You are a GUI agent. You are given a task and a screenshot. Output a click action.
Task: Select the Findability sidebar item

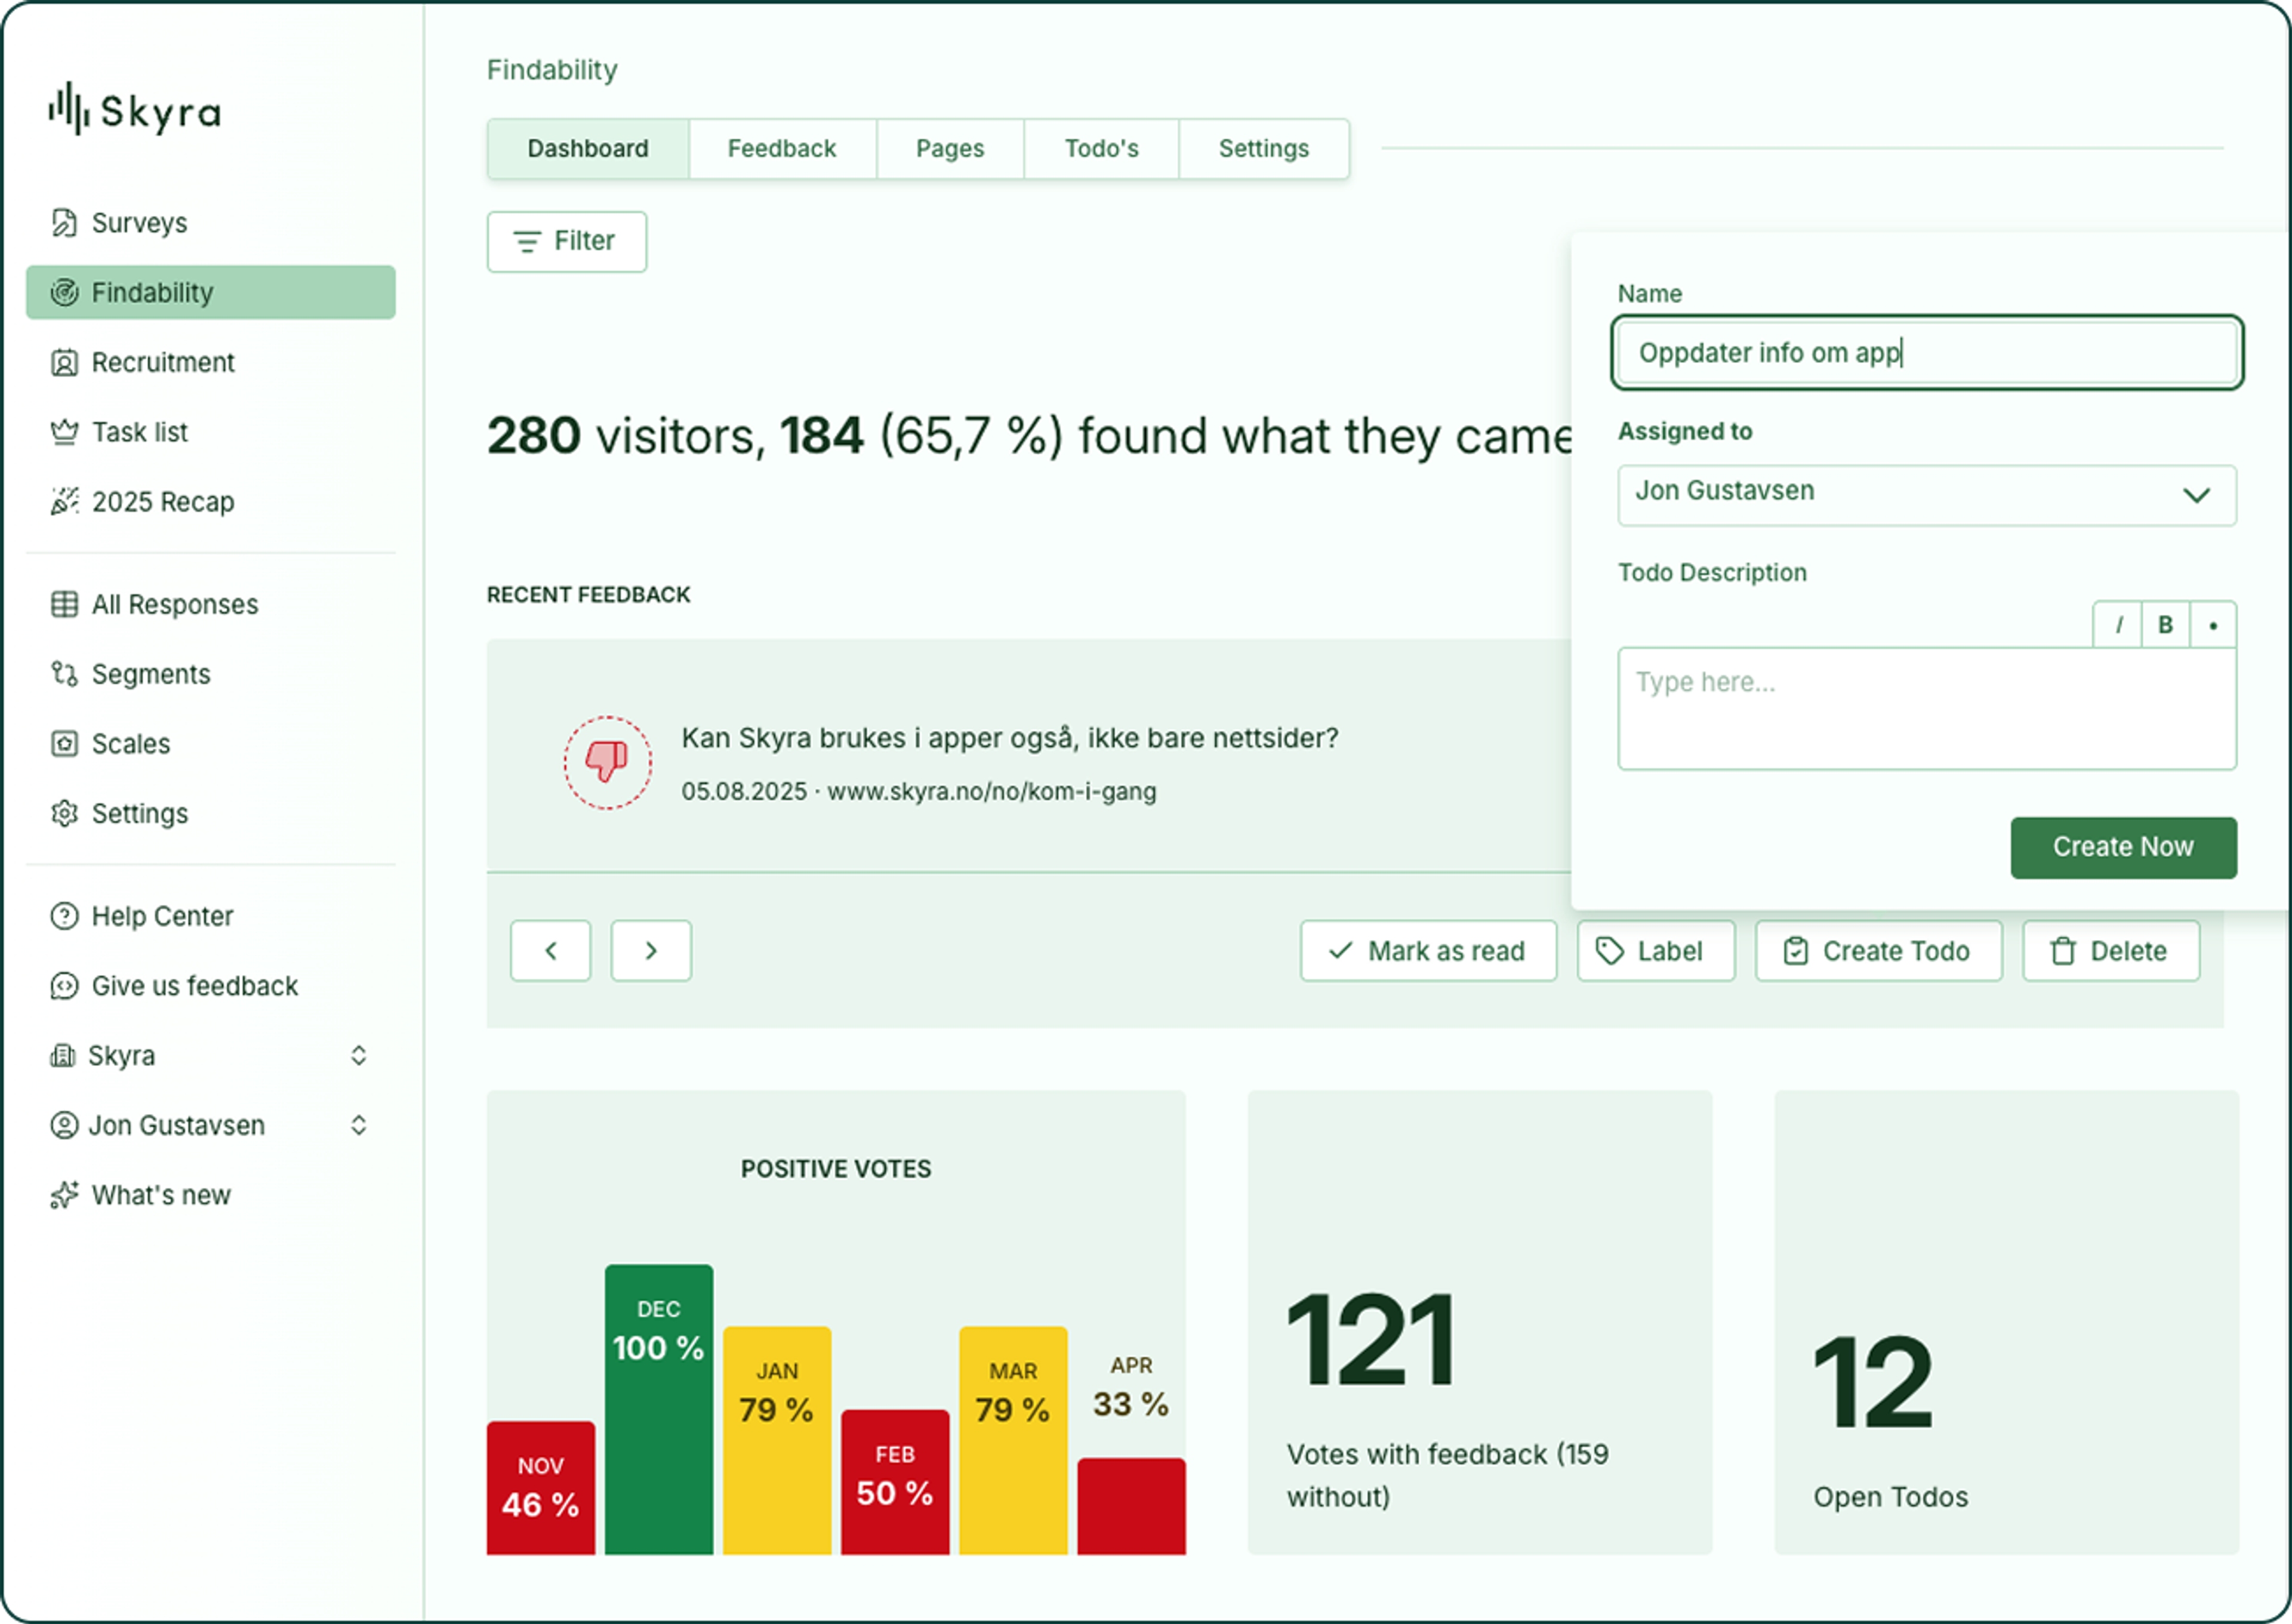[x=210, y=292]
